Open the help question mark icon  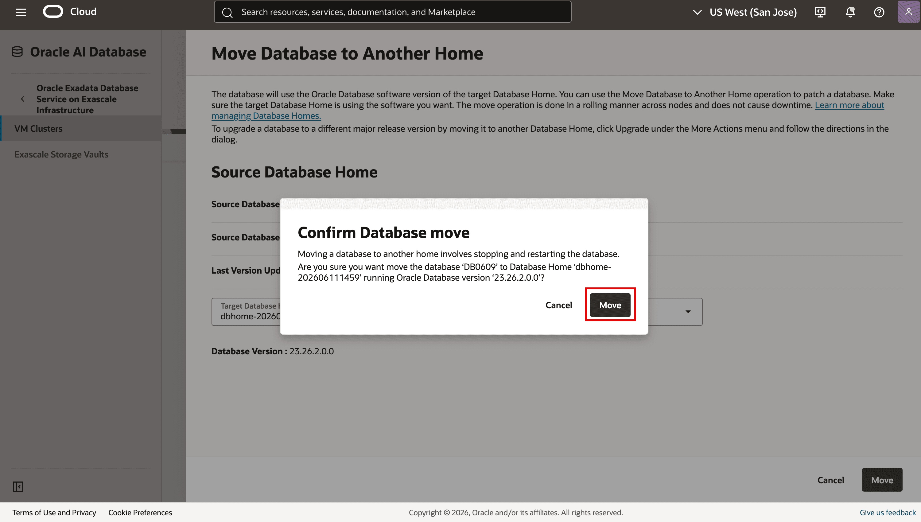pyautogui.click(x=879, y=12)
